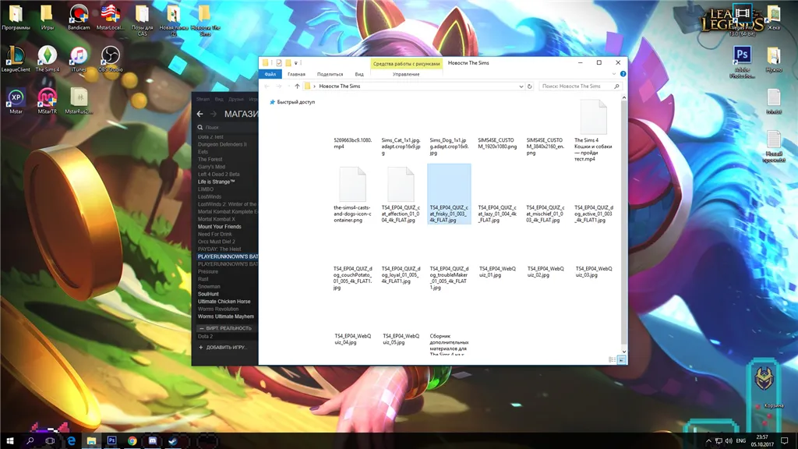
Task: Expand the address bar history dropdown
Action: 521,87
